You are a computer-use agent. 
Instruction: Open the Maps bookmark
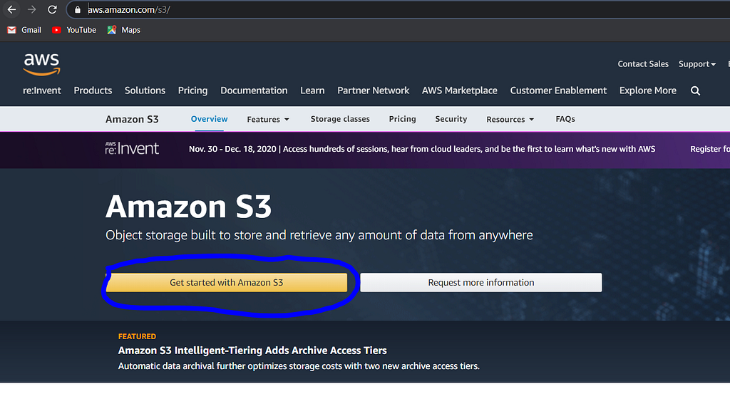pos(123,30)
